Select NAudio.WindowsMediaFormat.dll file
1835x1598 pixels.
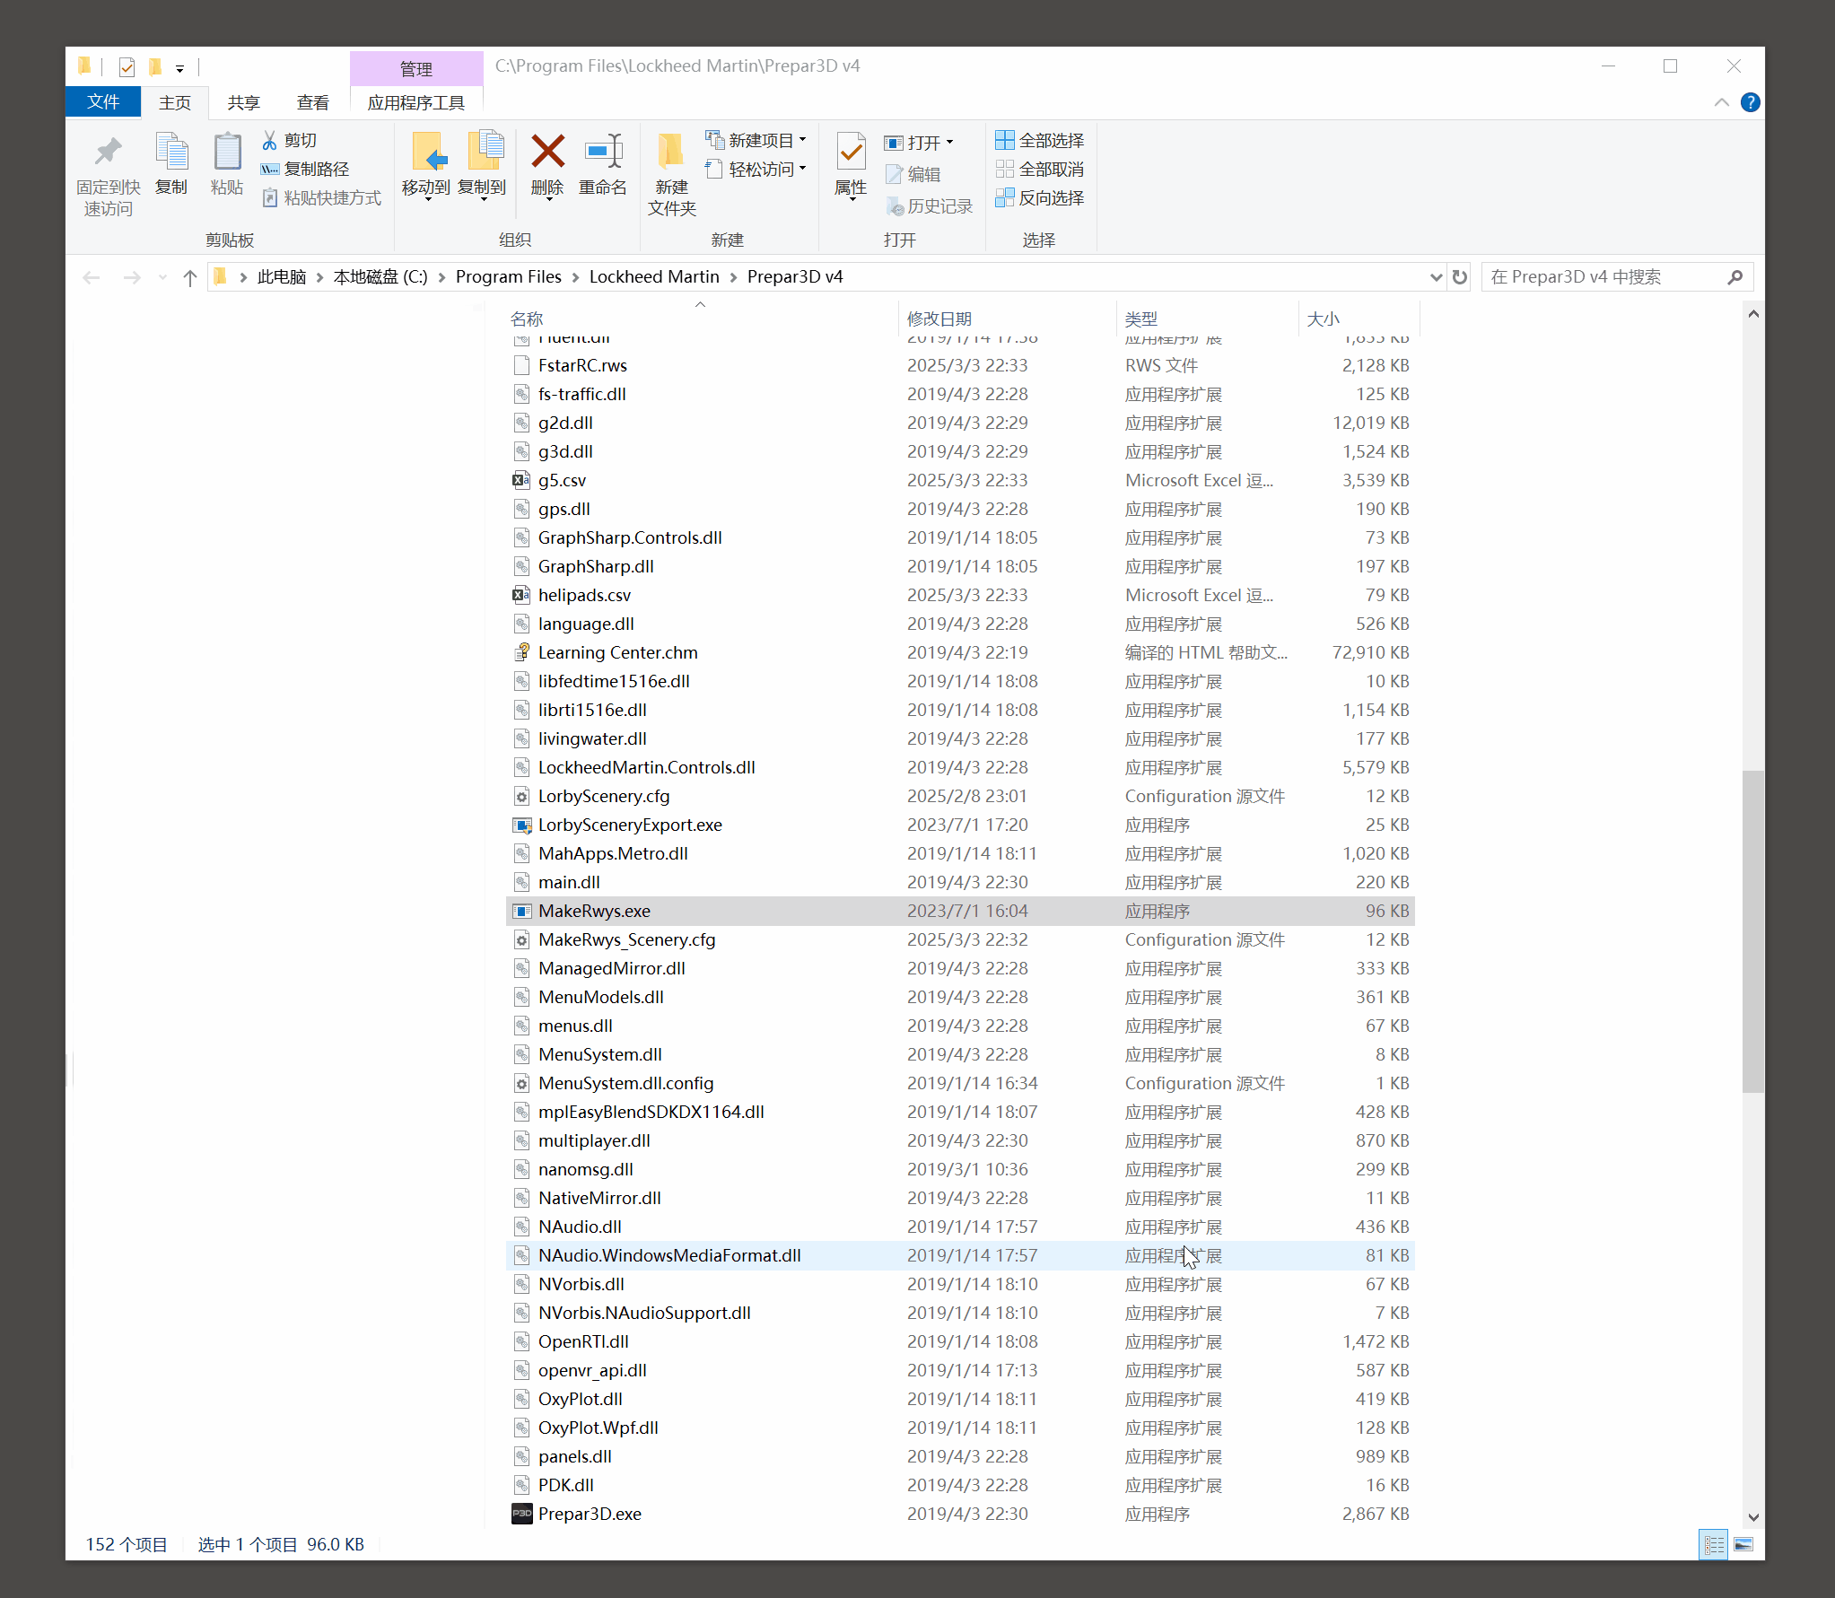[x=960, y=1255]
